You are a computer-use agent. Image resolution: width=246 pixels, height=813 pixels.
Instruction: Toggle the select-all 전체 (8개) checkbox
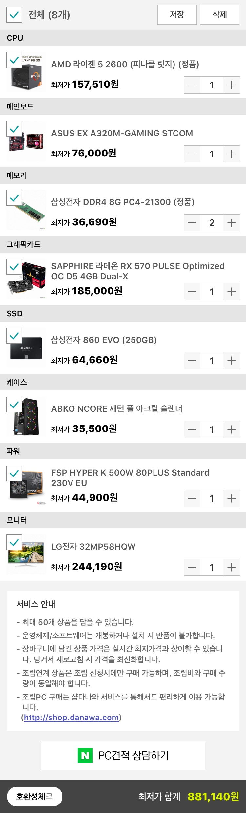(x=14, y=15)
